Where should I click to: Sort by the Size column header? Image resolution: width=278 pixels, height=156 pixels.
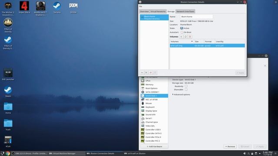[x=199, y=42]
